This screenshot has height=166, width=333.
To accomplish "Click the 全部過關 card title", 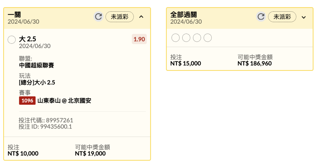I will point(184,14).
